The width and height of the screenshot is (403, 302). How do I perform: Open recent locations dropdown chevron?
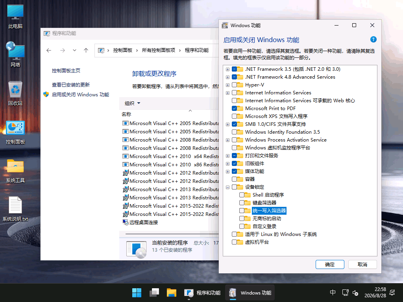pos(74,50)
